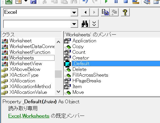Click the View Definition icon
The width and height of the screenshot is (160, 123).
(x=114, y=12)
